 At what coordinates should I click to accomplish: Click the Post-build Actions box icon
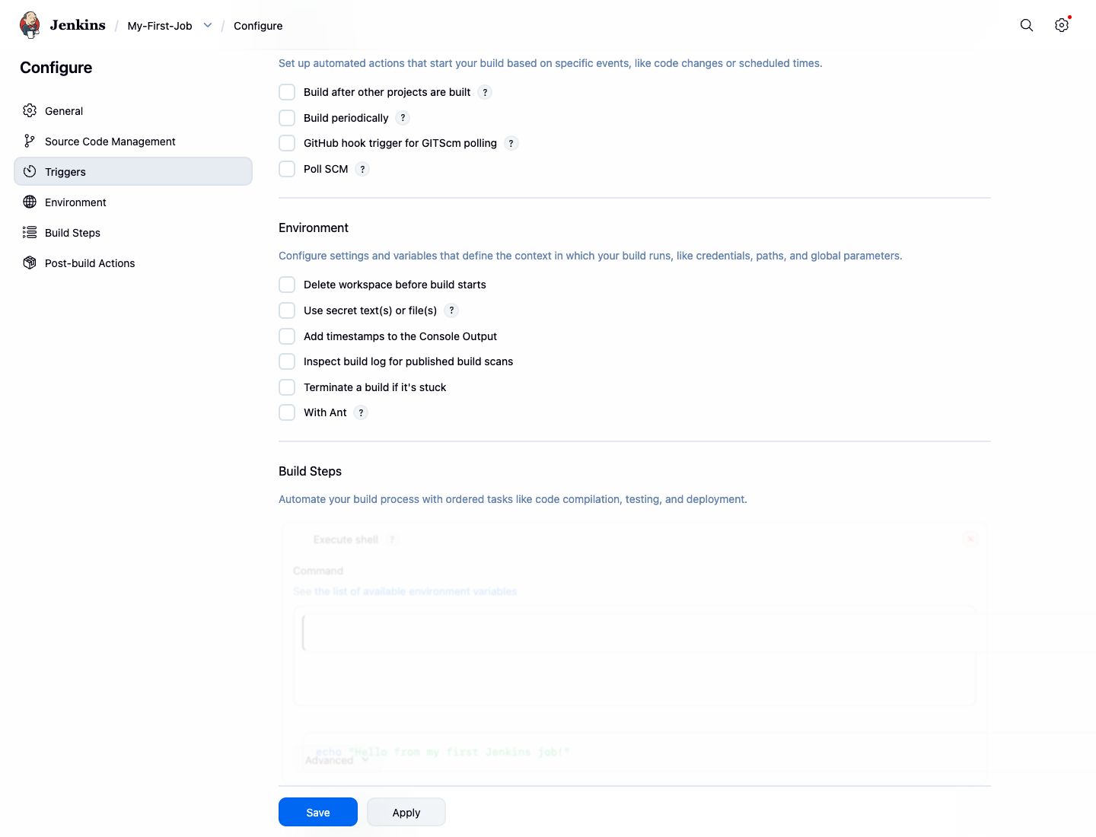[30, 263]
